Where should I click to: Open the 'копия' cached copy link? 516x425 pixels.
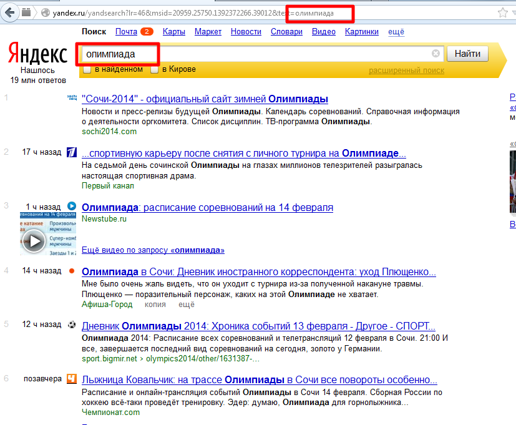click(x=155, y=305)
